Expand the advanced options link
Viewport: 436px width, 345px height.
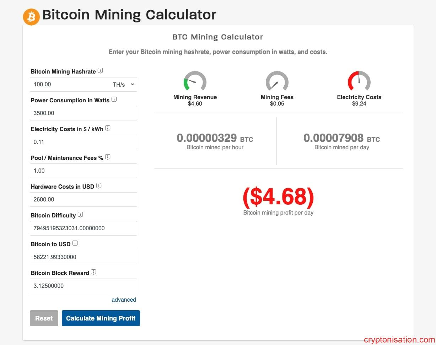(124, 300)
